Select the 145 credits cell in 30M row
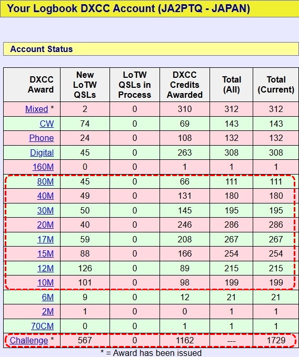 185,210
